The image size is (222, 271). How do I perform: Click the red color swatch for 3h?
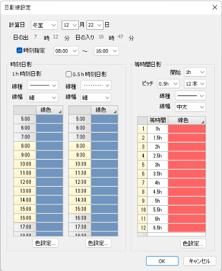pos(187,165)
